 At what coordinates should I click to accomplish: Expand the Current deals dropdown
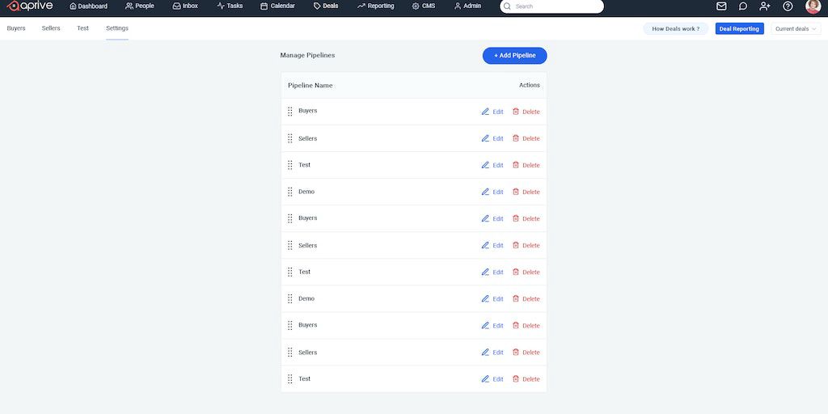tap(796, 29)
